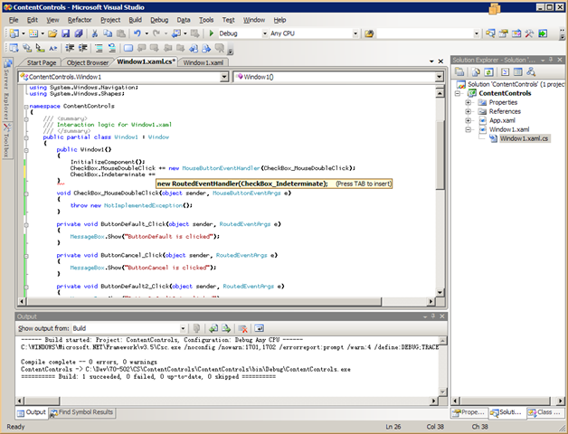This screenshot has height=434, width=568.
Task: Click the Open File folder icon
Action: [52, 33]
